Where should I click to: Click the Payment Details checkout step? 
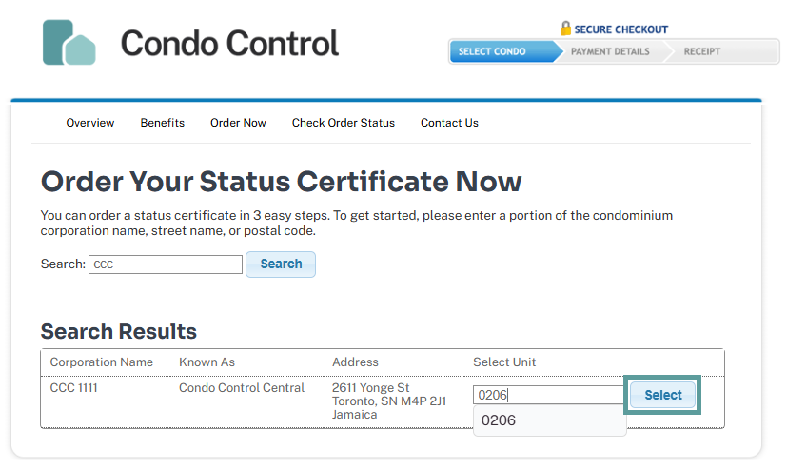[610, 51]
